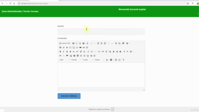
Task: Close the cookies notice
Action: tap(113, 109)
